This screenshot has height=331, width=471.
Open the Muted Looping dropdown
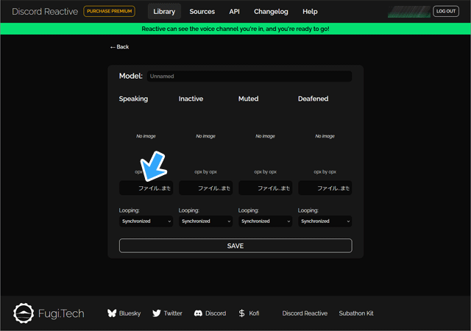point(265,221)
